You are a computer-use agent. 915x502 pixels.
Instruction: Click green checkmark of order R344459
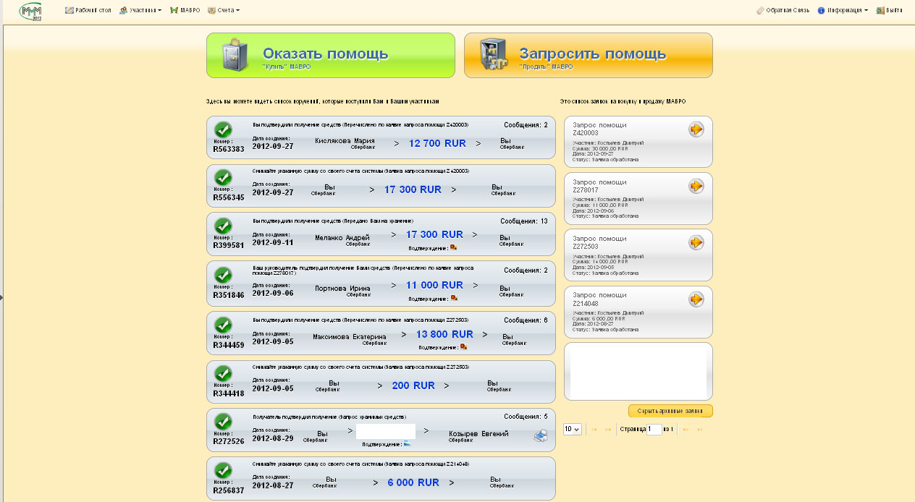224,325
